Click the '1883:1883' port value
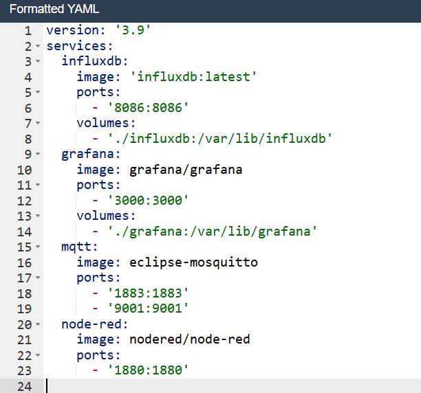Screen dimensions: 421x393 [x=148, y=293]
